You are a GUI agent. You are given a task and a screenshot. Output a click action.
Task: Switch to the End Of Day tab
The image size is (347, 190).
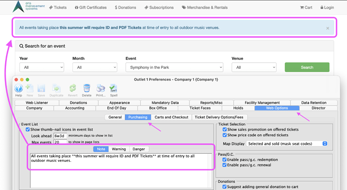coord(117,108)
